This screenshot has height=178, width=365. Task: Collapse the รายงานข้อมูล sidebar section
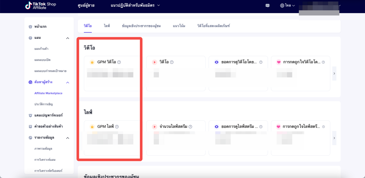(x=68, y=138)
